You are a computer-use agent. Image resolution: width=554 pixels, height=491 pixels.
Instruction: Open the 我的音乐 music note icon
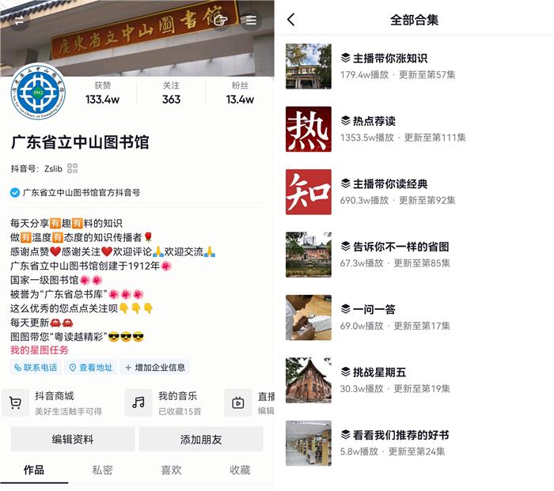coord(138,402)
